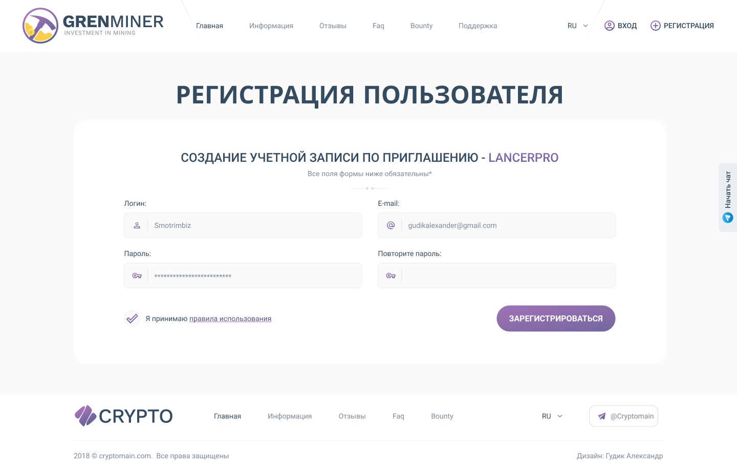Open Информация in the top menu
737x468 pixels.
click(x=271, y=26)
